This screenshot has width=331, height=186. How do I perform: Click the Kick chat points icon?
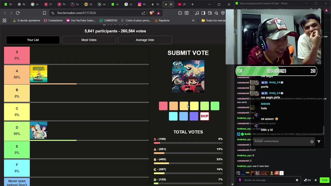click(307, 180)
